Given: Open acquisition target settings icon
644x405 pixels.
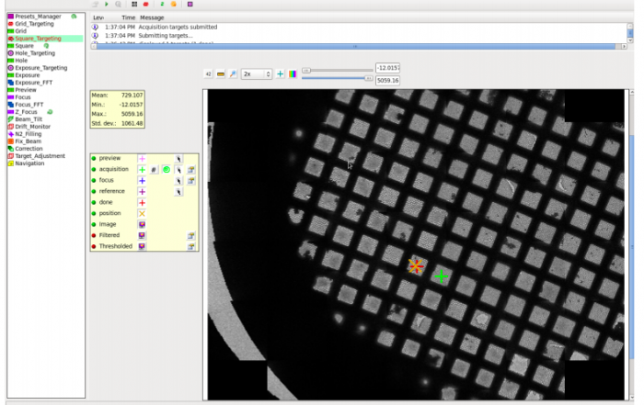Looking at the screenshot, I should 191,170.
